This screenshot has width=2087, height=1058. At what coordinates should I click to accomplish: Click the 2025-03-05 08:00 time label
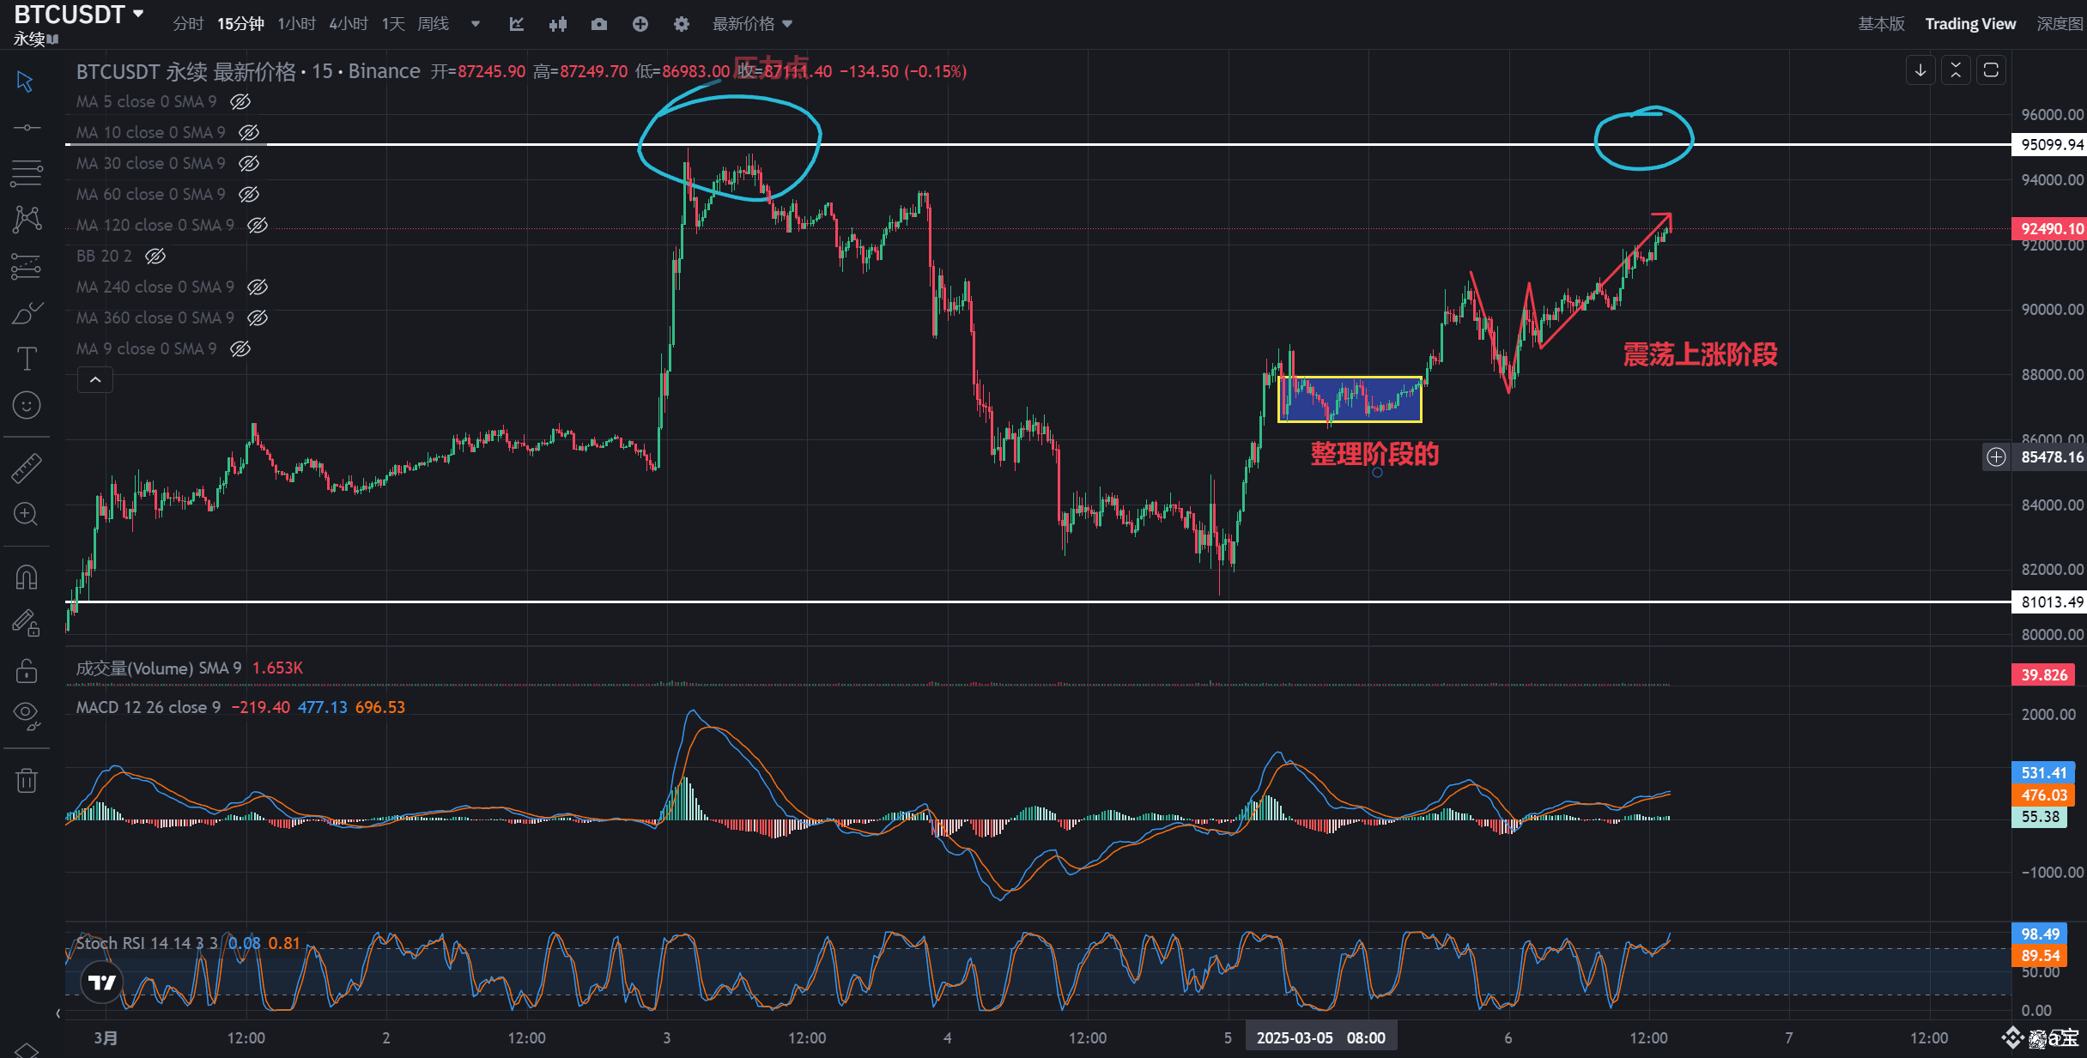click(x=1321, y=1037)
